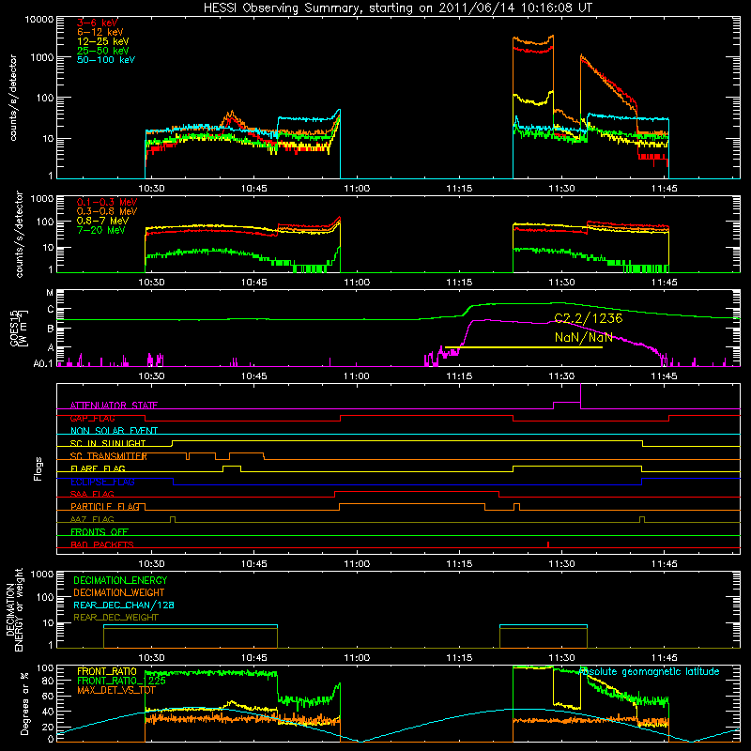Click the ECLIPSE_FLAG label
Image resolution: width=751 pixels, height=751 pixels.
(x=102, y=482)
